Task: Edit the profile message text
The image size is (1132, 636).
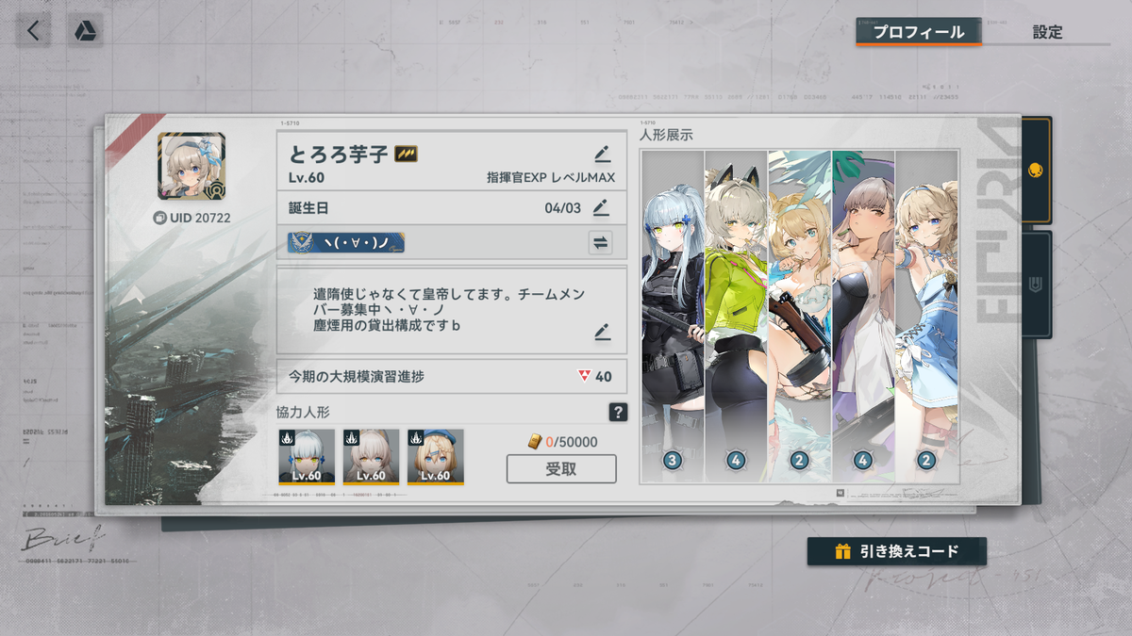Action: (602, 332)
